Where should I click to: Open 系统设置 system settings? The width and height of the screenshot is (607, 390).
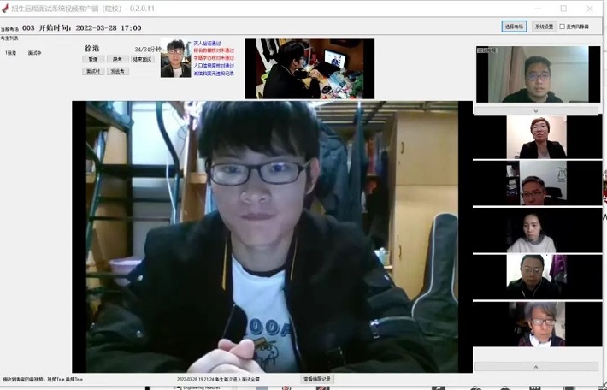point(544,27)
